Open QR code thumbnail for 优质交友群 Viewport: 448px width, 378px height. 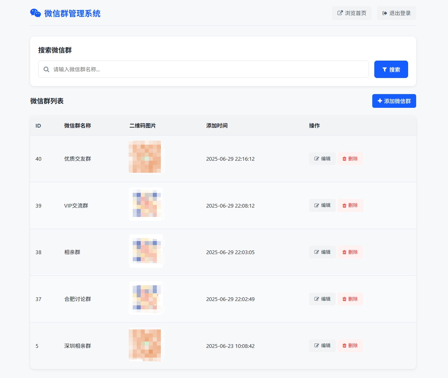[x=145, y=157]
